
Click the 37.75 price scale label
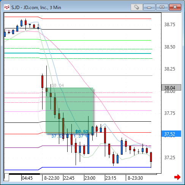169,113
